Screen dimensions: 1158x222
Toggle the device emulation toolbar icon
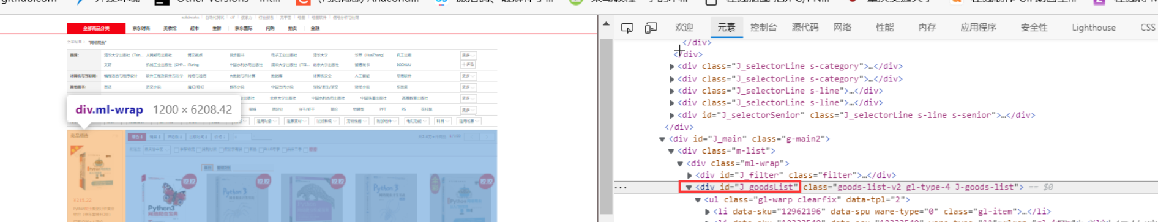click(x=651, y=28)
